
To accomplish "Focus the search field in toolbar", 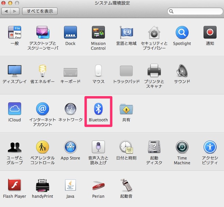I will coord(195,11).
